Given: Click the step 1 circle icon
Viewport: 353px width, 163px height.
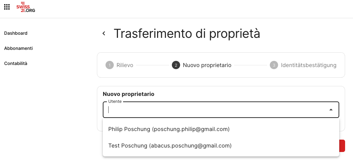Looking at the screenshot, I should (x=110, y=65).
